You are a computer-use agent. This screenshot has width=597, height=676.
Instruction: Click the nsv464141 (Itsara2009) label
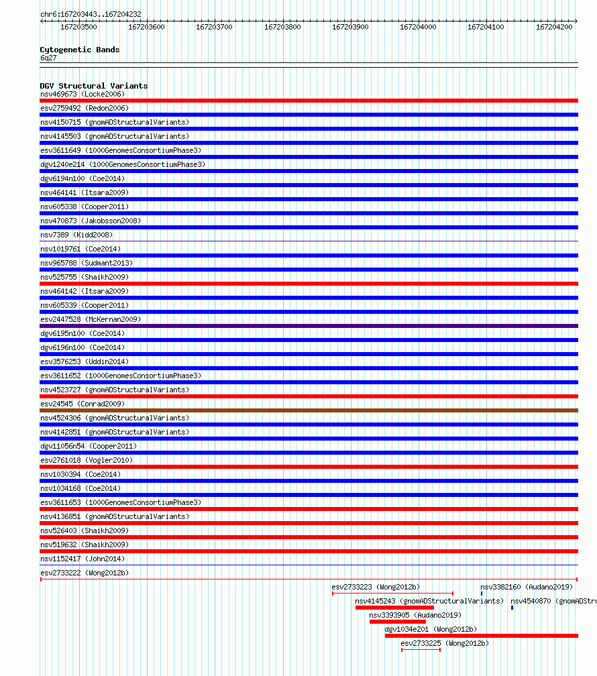[85, 192]
